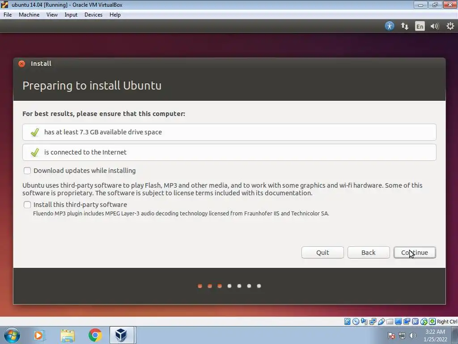This screenshot has width=458, height=344.
Task: Click the VirtualBox taskbar button
Action: point(122,335)
